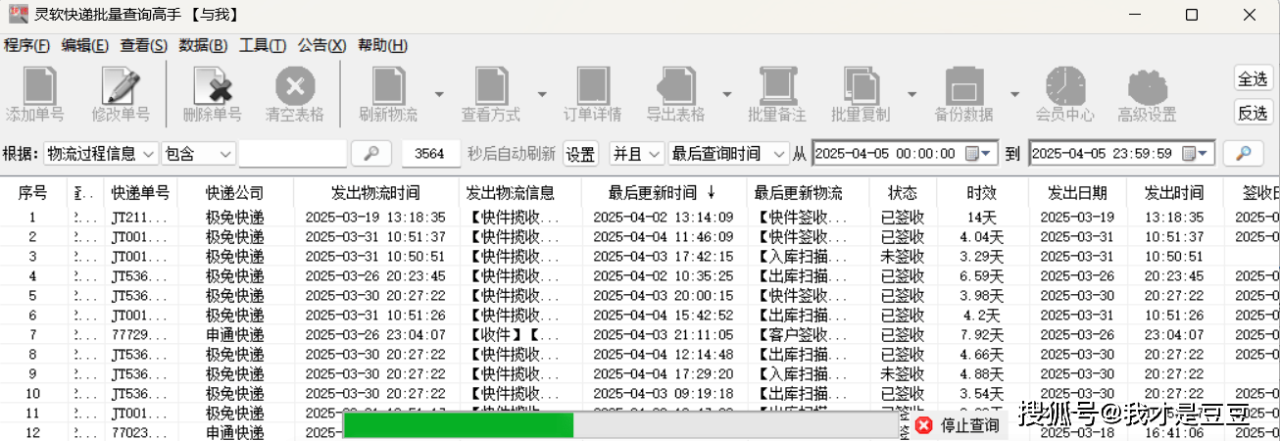
Task: Open the 程序(P) menu
Action: point(27,46)
